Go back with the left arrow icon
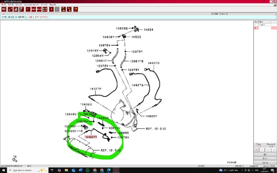The height and width of the screenshot is (173, 277). click(x=52, y=9)
